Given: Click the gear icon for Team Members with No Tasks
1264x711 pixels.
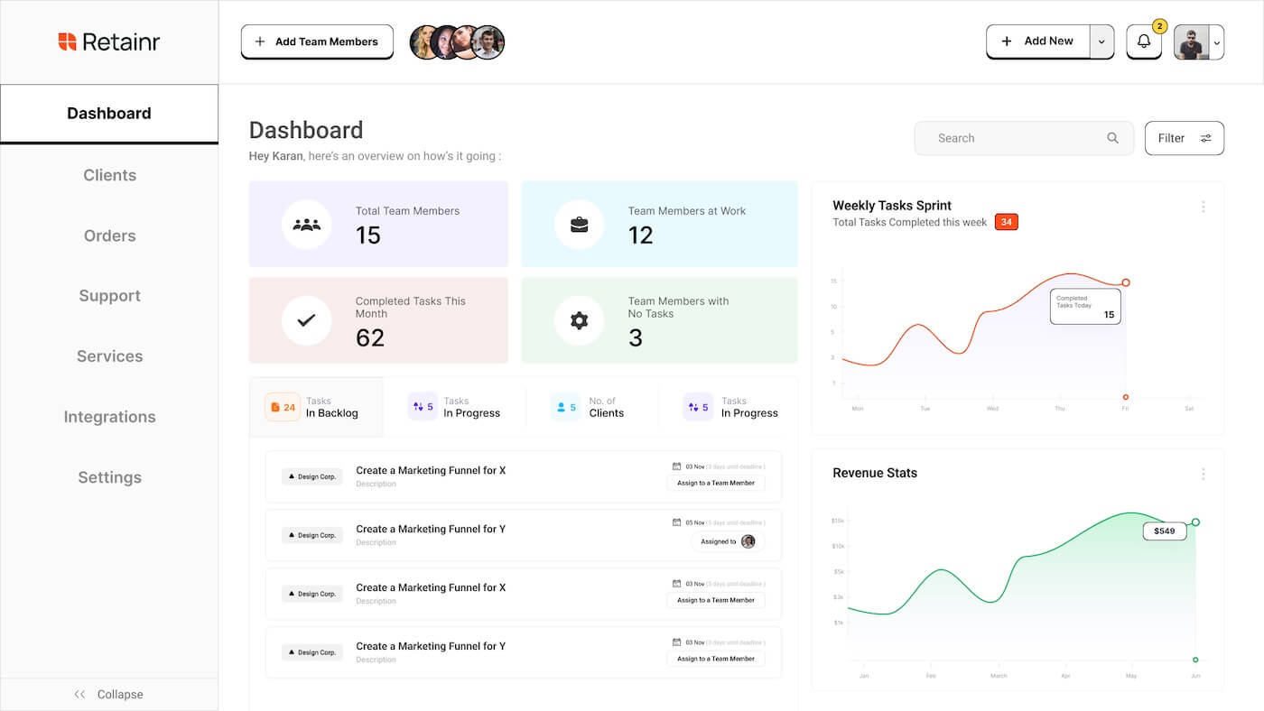Looking at the screenshot, I should point(580,320).
